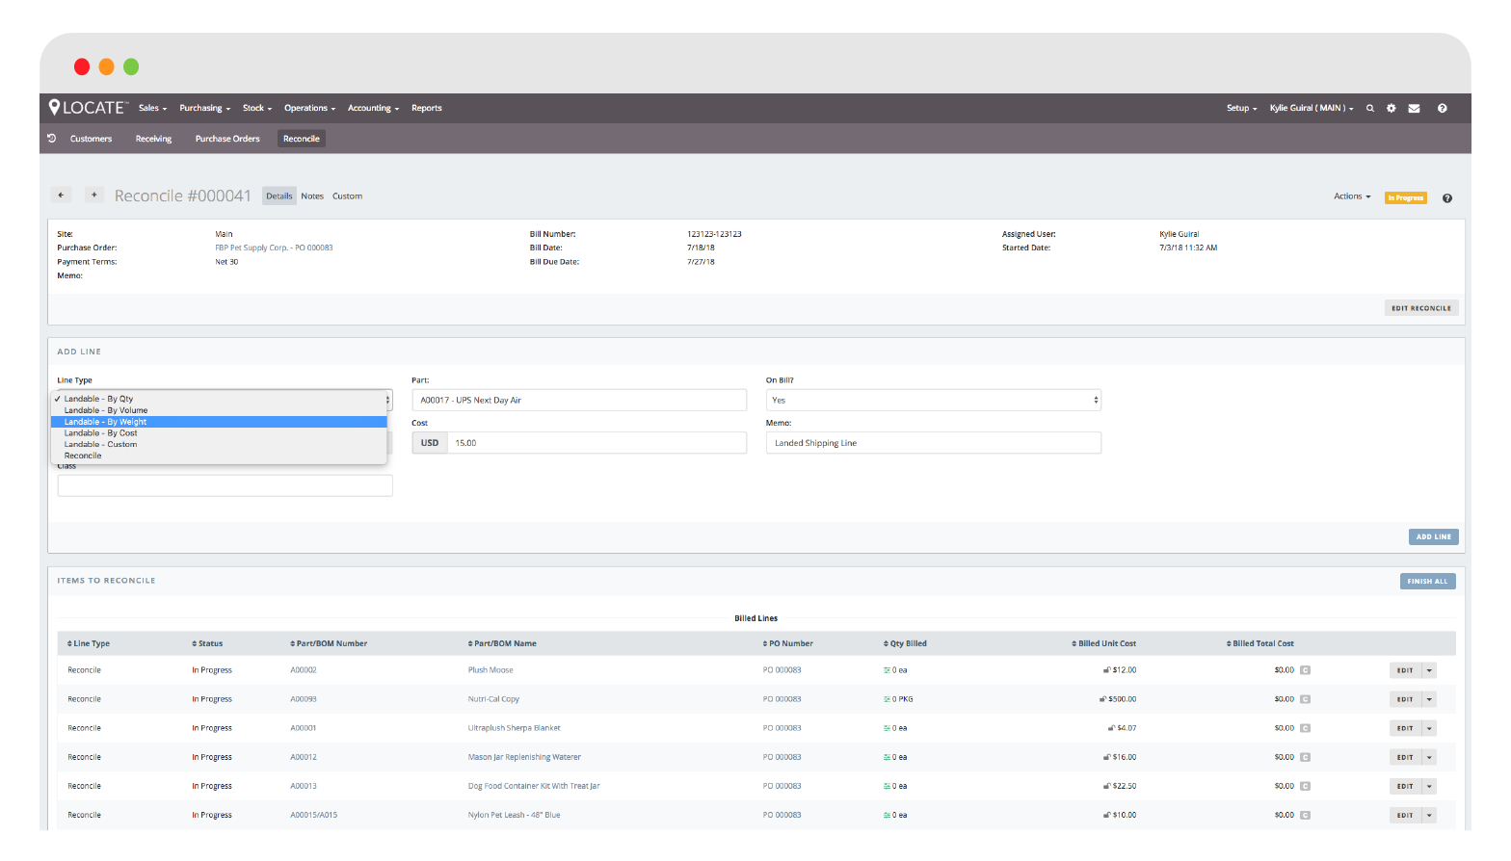Click the lock icon beside $22.50

pos(1106,786)
